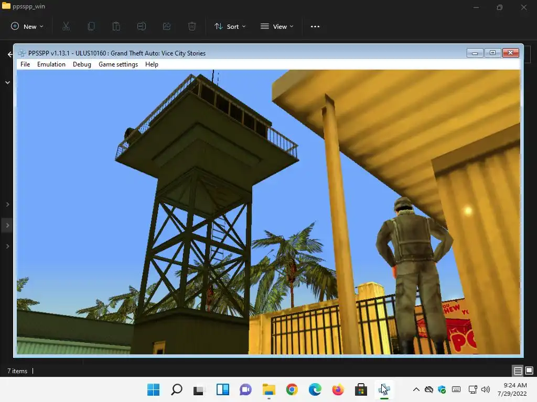Open File Explorer from taskbar
537x402 pixels.
pos(269,389)
